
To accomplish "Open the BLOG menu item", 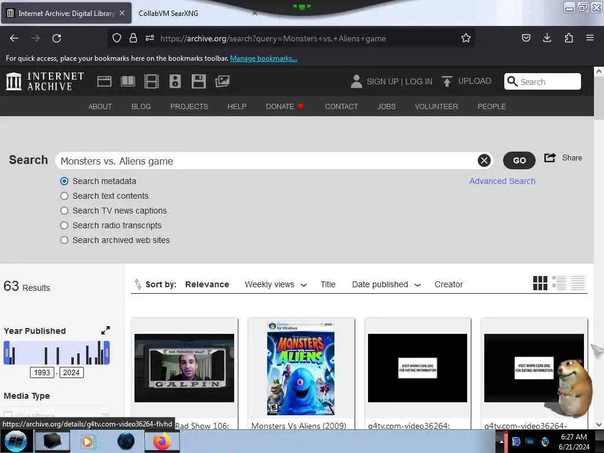I will coord(141,106).
